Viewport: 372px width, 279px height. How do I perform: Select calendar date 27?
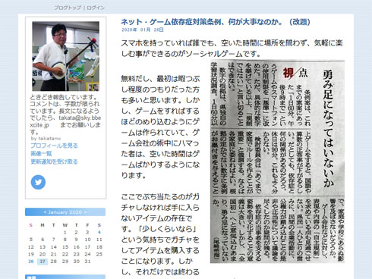[43, 262]
